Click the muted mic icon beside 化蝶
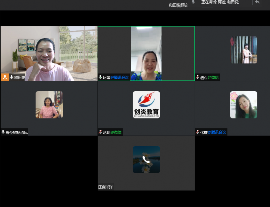This screenshot has height=207, width=270. 197,132
